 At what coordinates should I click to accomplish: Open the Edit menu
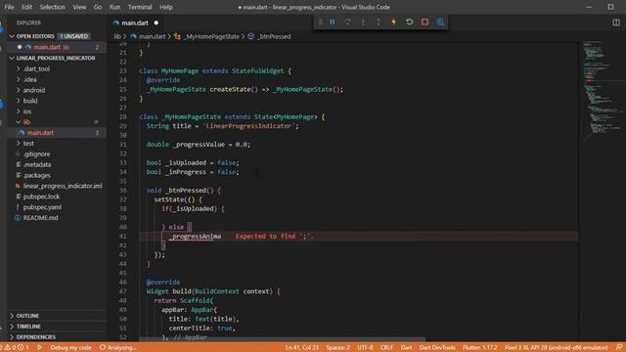point(26,7)
